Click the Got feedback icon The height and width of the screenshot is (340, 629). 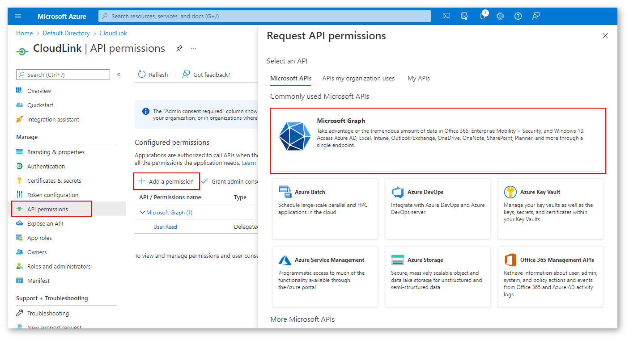click(x=186, y=75)
